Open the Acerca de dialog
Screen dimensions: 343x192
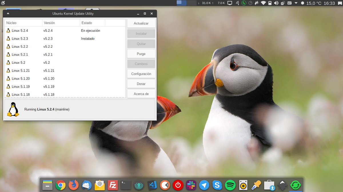pos(141,94)
